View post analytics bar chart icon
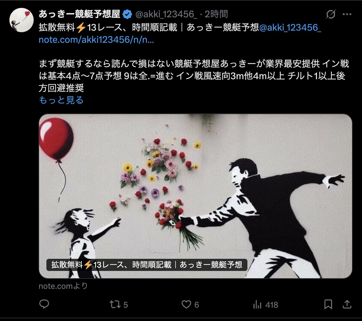 coord(257,304)
